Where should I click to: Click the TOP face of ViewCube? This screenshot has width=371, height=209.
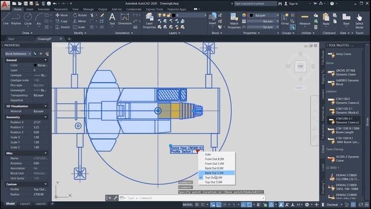(x=300, y=67)
